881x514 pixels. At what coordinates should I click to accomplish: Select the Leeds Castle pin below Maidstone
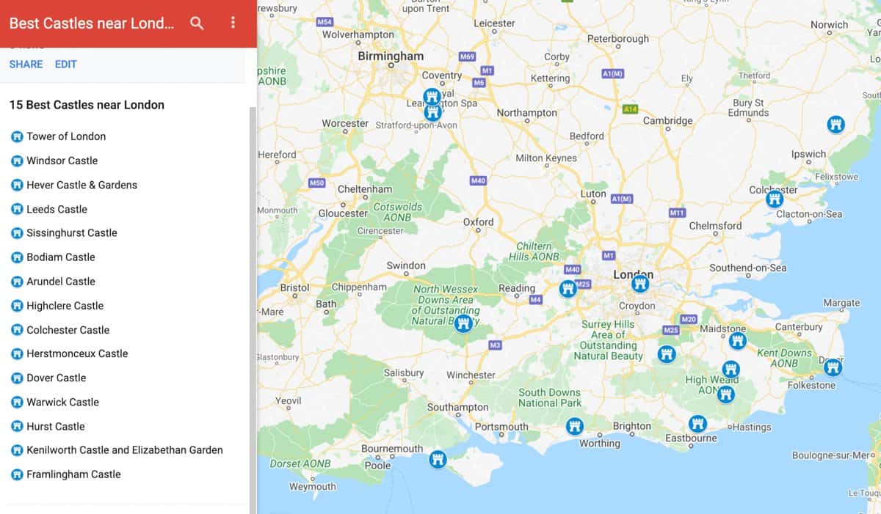pyautogui.click(x=738, y=340)
